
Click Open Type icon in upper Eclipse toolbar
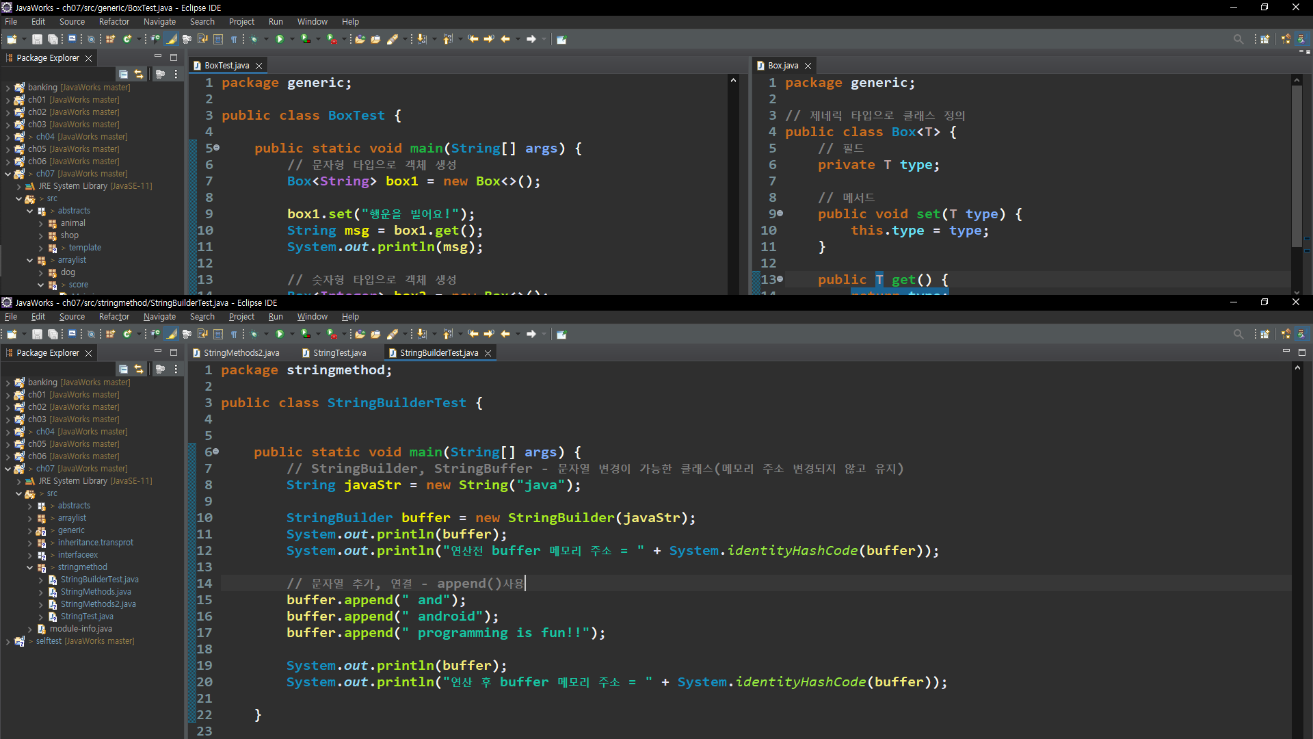click(360, 39)
